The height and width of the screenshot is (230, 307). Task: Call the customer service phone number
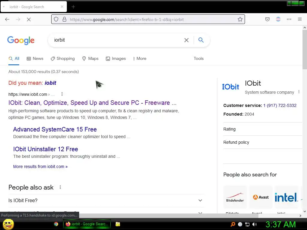coord(280,105)
